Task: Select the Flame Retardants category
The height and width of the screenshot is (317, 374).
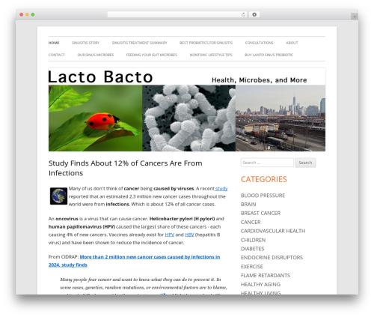Action: point(266,275)
